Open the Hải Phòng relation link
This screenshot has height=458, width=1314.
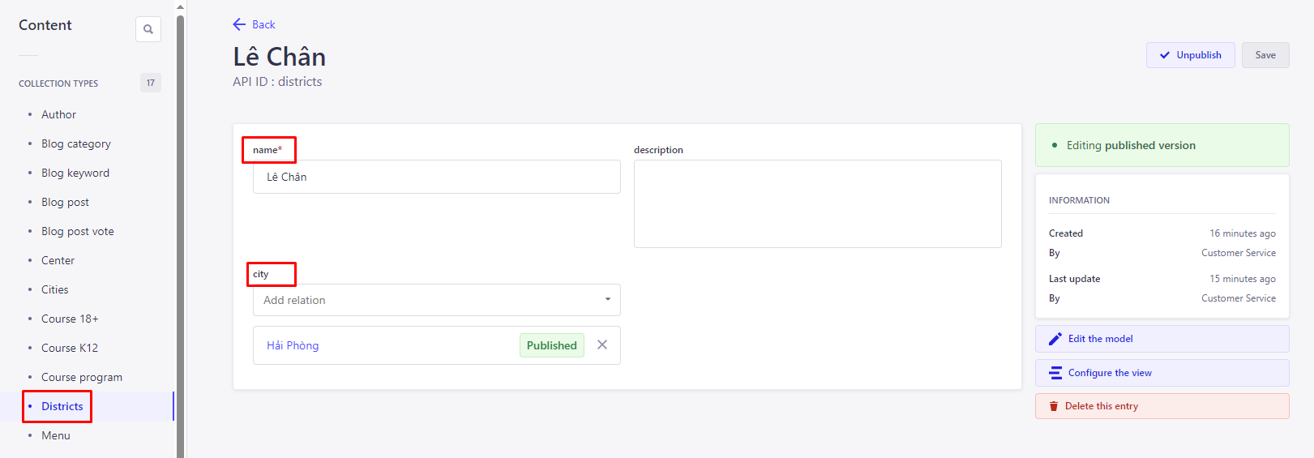[x=293, y=345]
